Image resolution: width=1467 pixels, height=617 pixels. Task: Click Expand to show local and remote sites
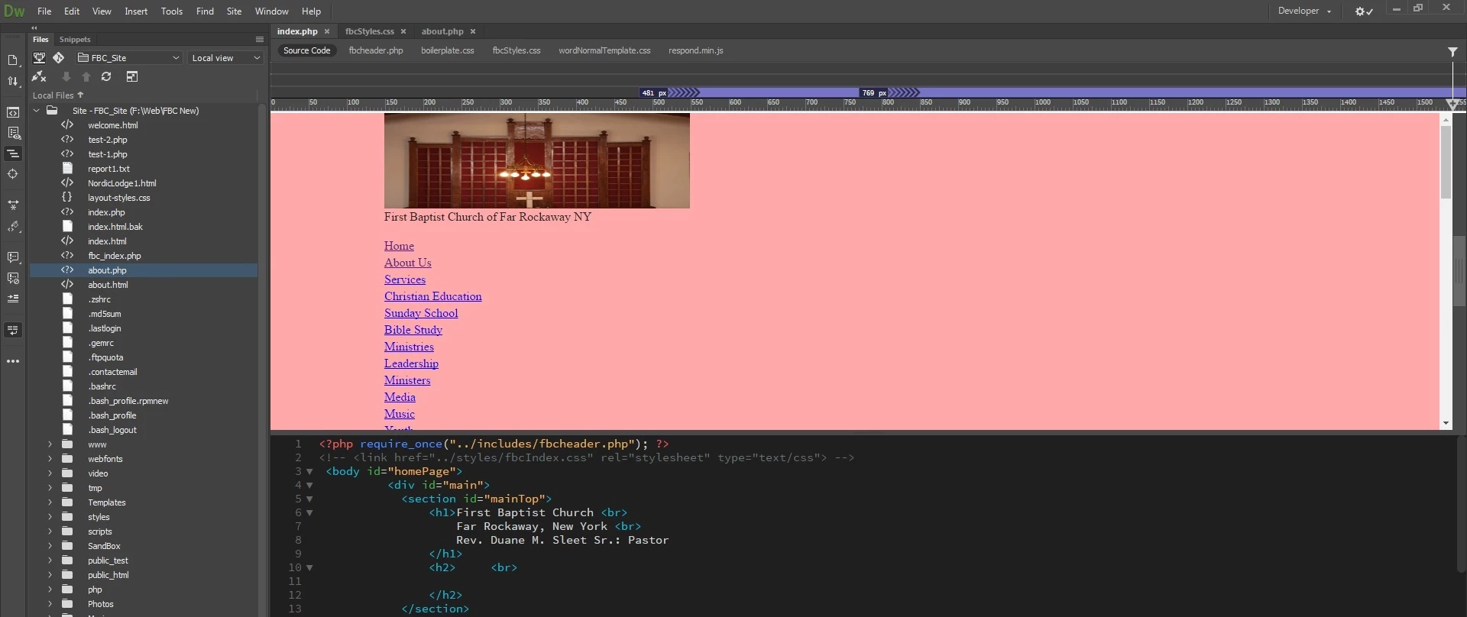click(x=132, y=76)
